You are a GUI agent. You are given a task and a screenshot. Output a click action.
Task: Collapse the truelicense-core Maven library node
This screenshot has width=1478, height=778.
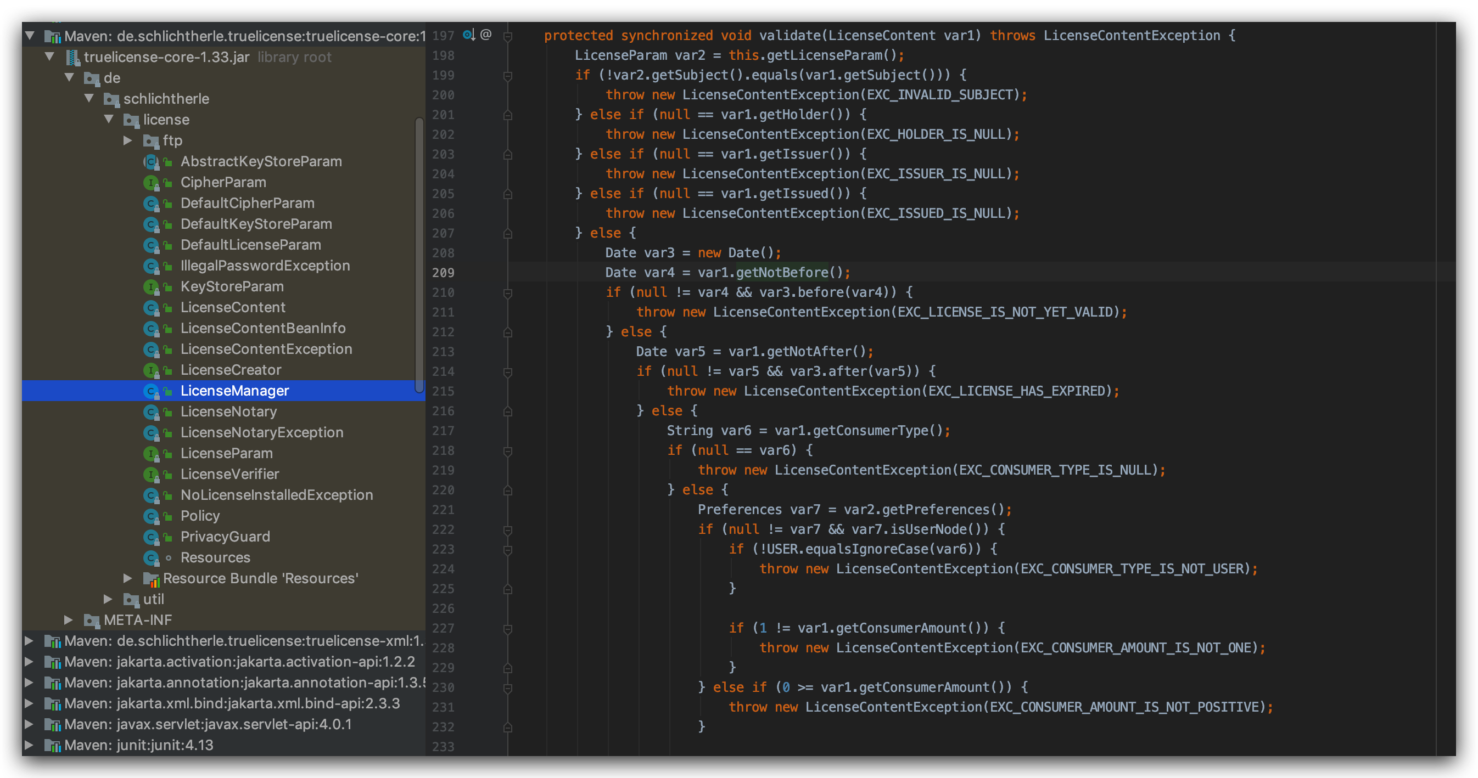tap(30, 36)
